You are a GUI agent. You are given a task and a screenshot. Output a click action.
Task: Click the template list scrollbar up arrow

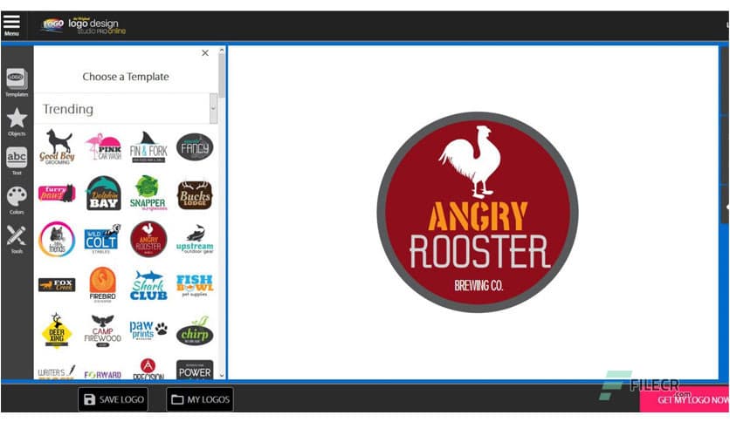click(x=222, y=50)
